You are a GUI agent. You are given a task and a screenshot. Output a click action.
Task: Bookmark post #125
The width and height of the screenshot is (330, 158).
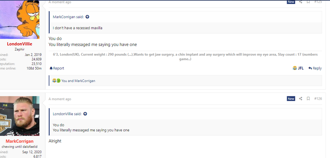[x=308, y=2]
